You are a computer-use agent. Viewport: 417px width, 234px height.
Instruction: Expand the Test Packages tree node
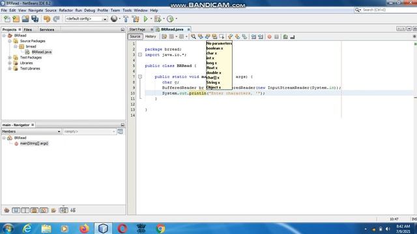(10, 58)
